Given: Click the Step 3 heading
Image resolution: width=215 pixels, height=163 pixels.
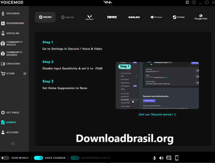Looking at the screenshot, I should (48, 81).
